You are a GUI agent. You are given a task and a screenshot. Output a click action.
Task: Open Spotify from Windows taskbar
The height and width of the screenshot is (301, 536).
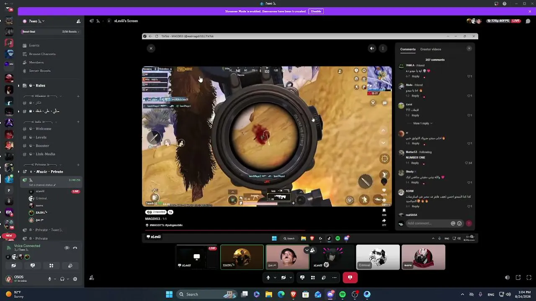click(343, 294)
